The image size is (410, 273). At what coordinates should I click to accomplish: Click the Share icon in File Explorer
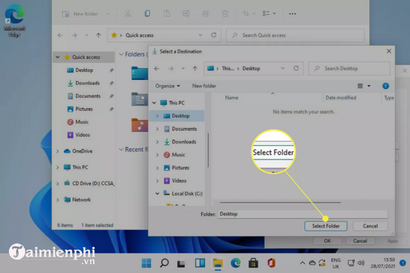click(x=206, y=14)
